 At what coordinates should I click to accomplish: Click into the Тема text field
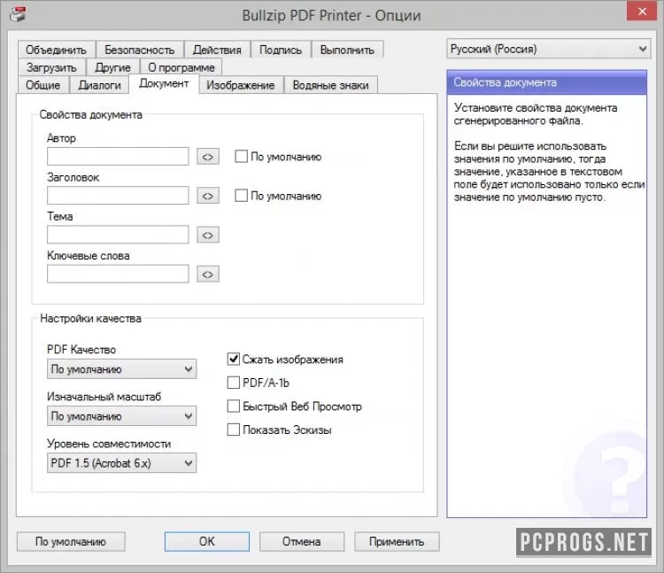coord(118,235)
